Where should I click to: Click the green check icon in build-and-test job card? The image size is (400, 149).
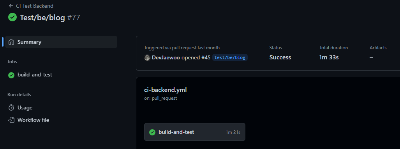point(152,132)
